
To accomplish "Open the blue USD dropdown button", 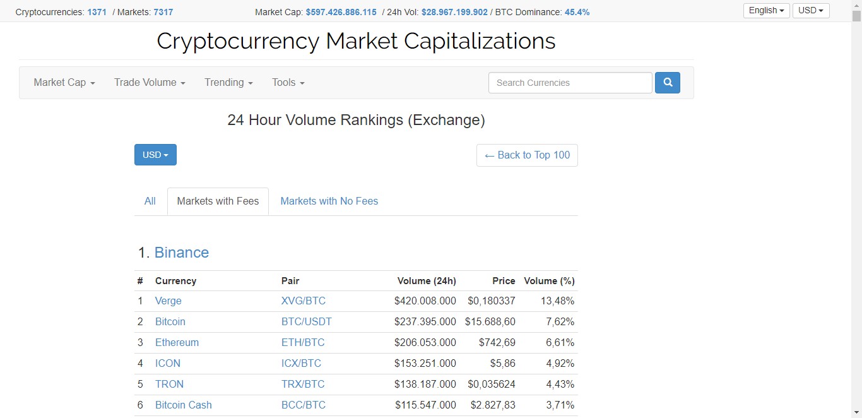I will [155, 155].
